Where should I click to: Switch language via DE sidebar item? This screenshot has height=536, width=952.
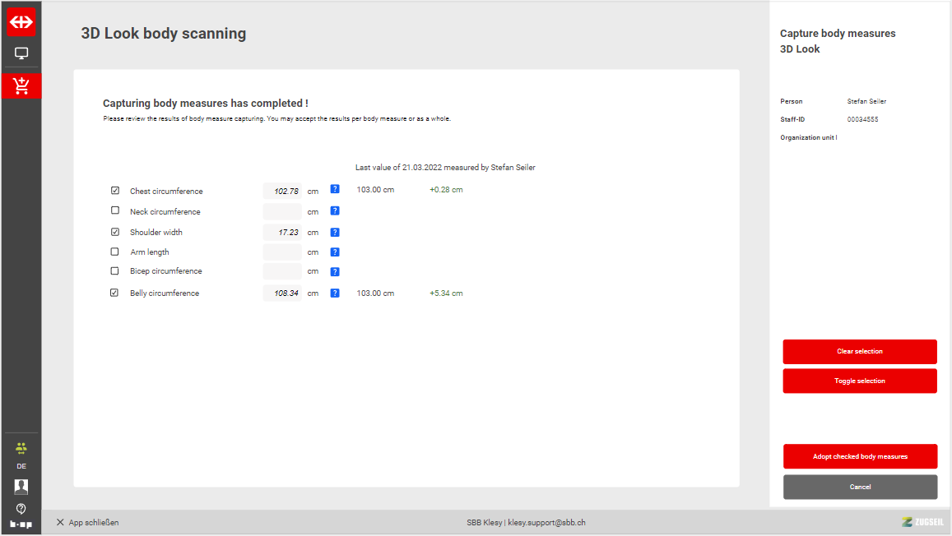tap(21, 466)
